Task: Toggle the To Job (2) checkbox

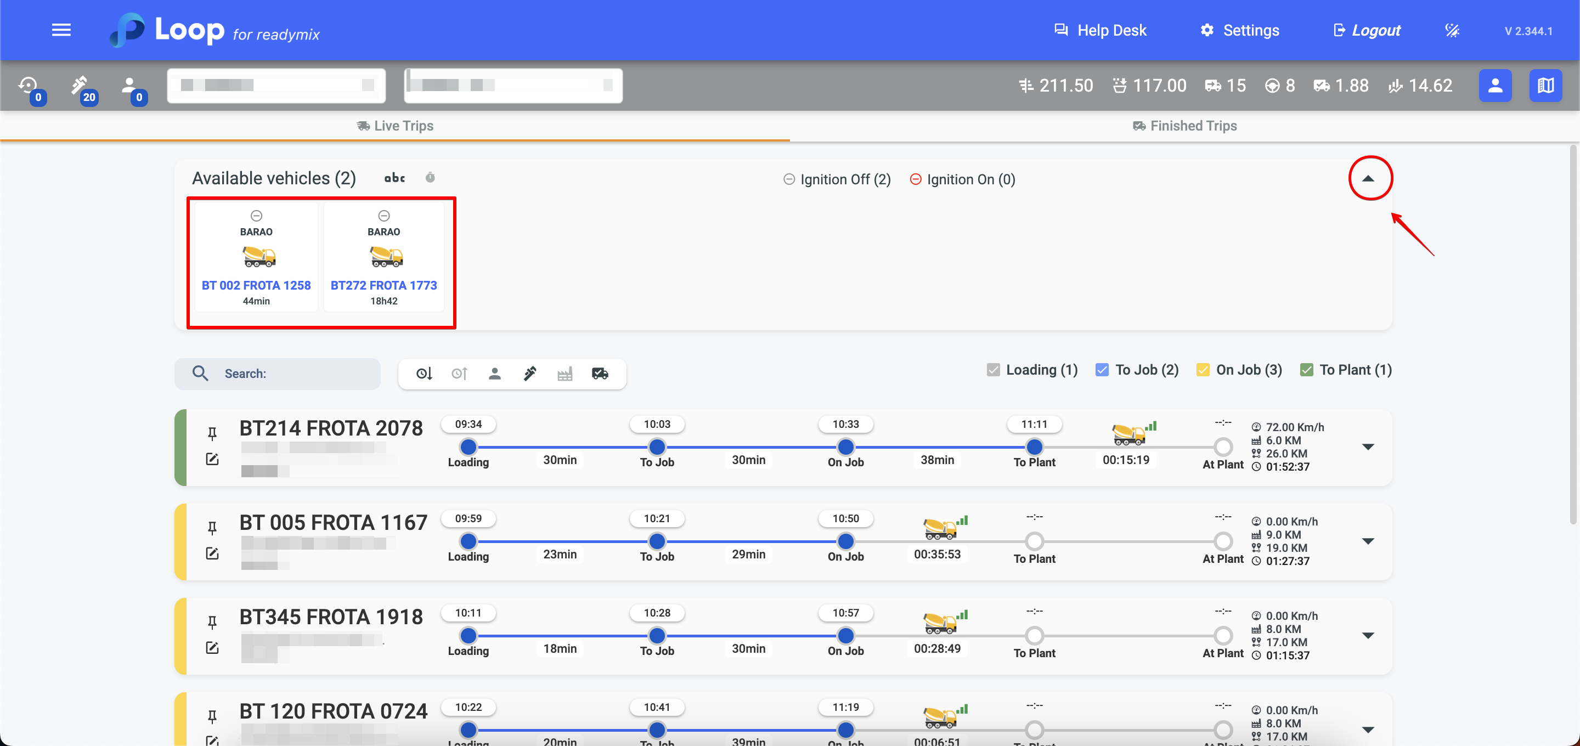Action: (x=1102, y=370)
